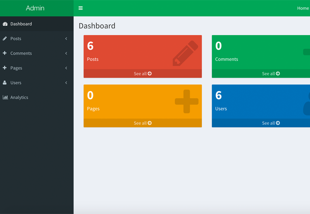Open the Posts sidebar menu item
Viewport: 310px width, 214px height.
37,38
